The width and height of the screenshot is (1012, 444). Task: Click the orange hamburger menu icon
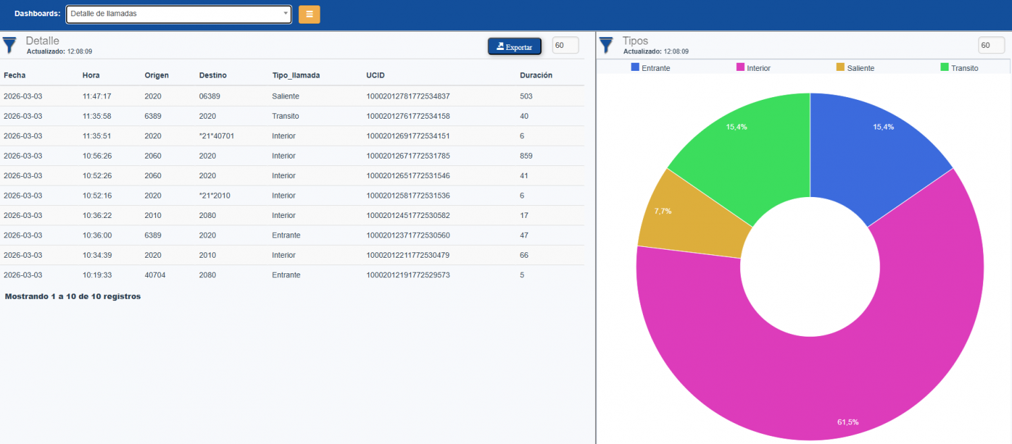pyautogui.click(x=309, y=13)
